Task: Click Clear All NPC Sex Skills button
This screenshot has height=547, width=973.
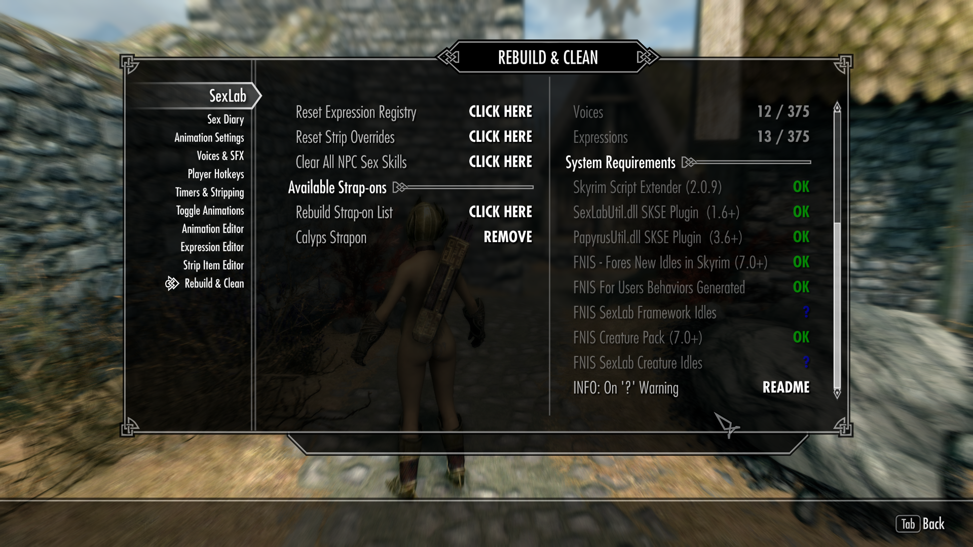Action: 501,162
